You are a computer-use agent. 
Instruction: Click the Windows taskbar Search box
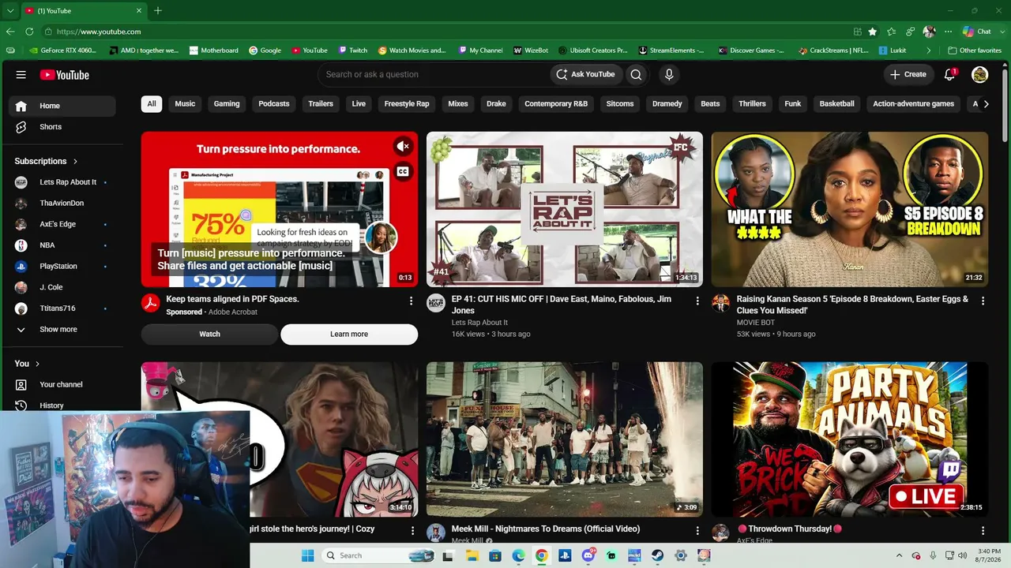click(x=379, y=555)
